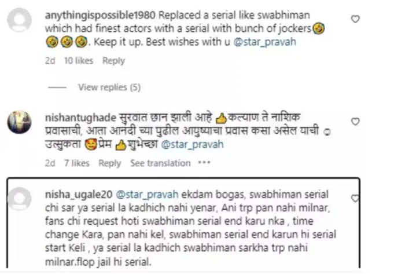Visit nishantughade username link
This screenshot has width=405, height=274.
[80, 118]
